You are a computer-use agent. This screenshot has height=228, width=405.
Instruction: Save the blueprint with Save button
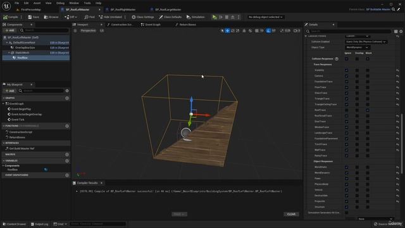click(x=34, y=17)
